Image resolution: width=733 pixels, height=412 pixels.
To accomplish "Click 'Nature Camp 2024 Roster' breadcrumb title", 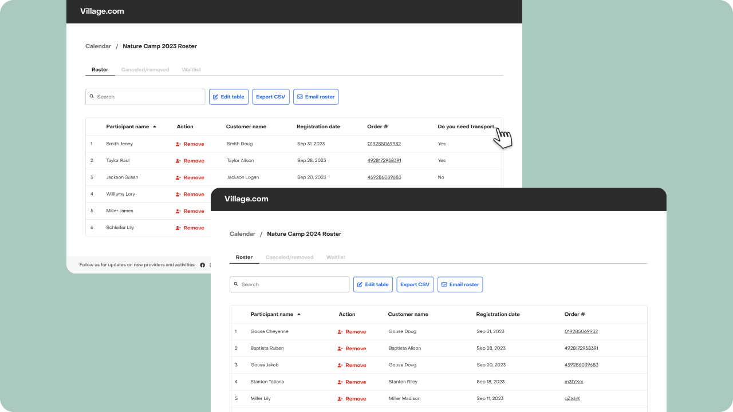I will pyautogui.click(x=304, y=234).
